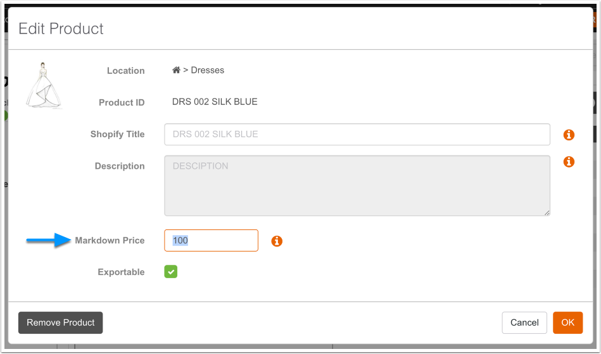Open the Dresses breadcrumb location
Viewport: 601px width, 354px height.
[x=208, y=70]
